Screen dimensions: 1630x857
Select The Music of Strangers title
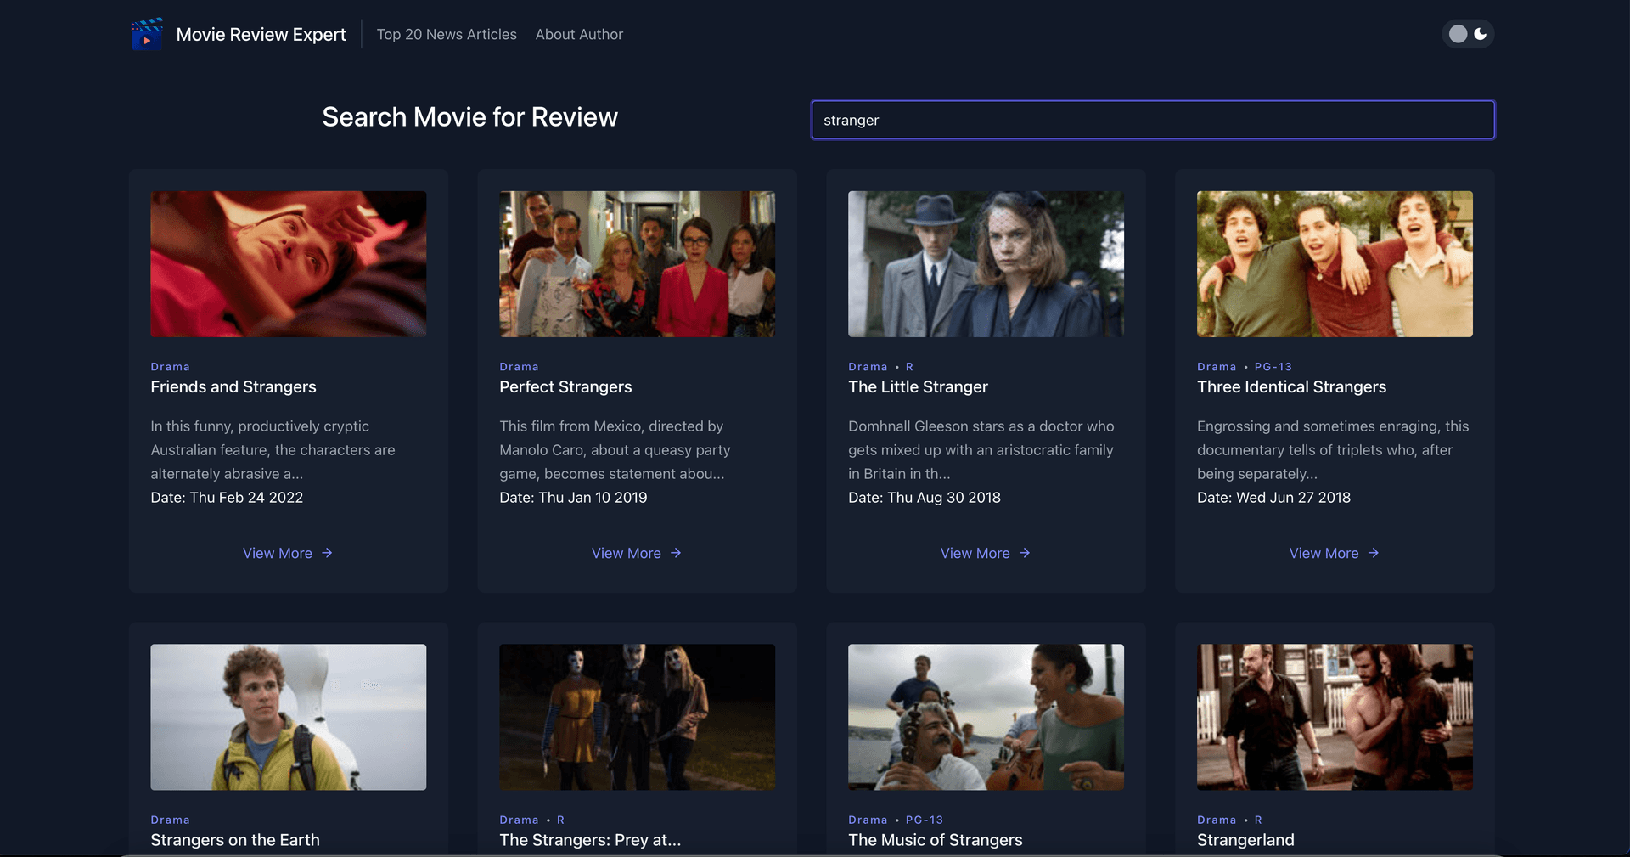tap(936, 840)
